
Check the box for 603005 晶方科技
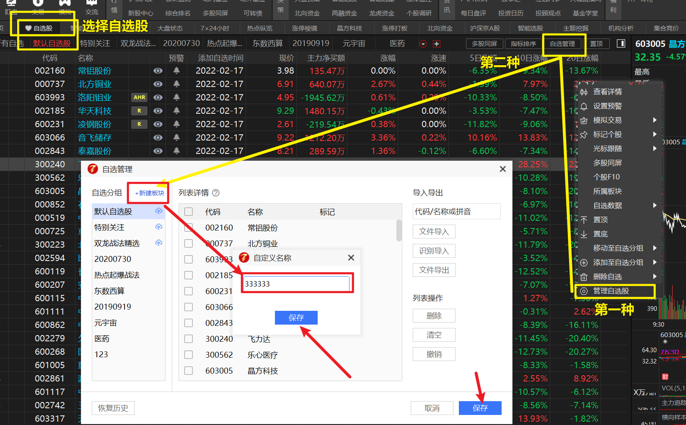(189, 371)
